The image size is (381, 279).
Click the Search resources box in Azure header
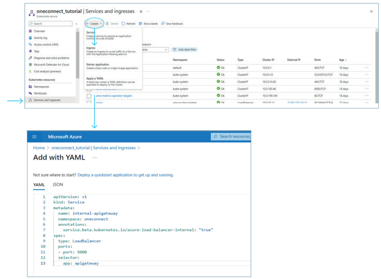tap(231, 136)
